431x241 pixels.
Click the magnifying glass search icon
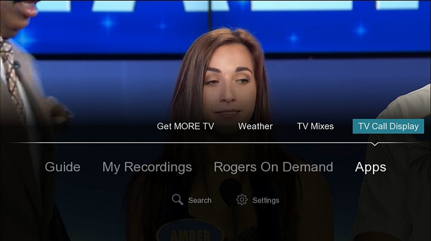(x=177, y=200)
